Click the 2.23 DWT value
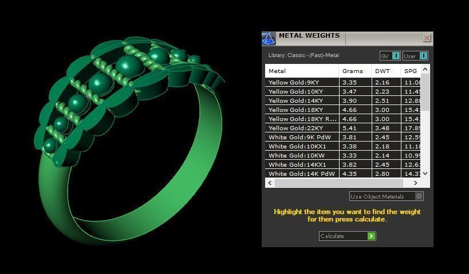Viewport: 469px width, 274px height. pyautogui.click(x=383, y=91)
